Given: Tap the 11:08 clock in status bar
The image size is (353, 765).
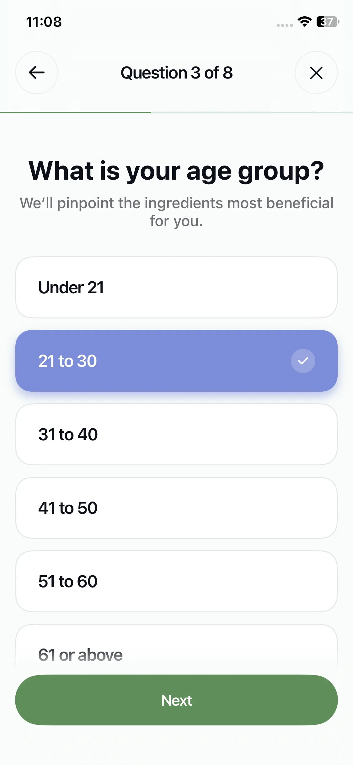Looking at the screenshot, I should 44,22.
